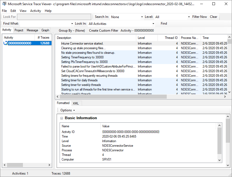The height and width of the screenshot is (177, 232).
Task: Select the Formatted tab
Action: coord(63,103)
